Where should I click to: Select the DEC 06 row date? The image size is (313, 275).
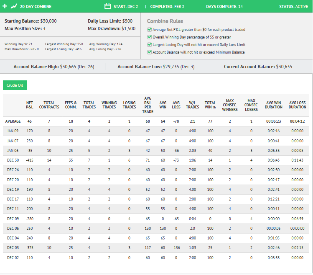point(13,228)
